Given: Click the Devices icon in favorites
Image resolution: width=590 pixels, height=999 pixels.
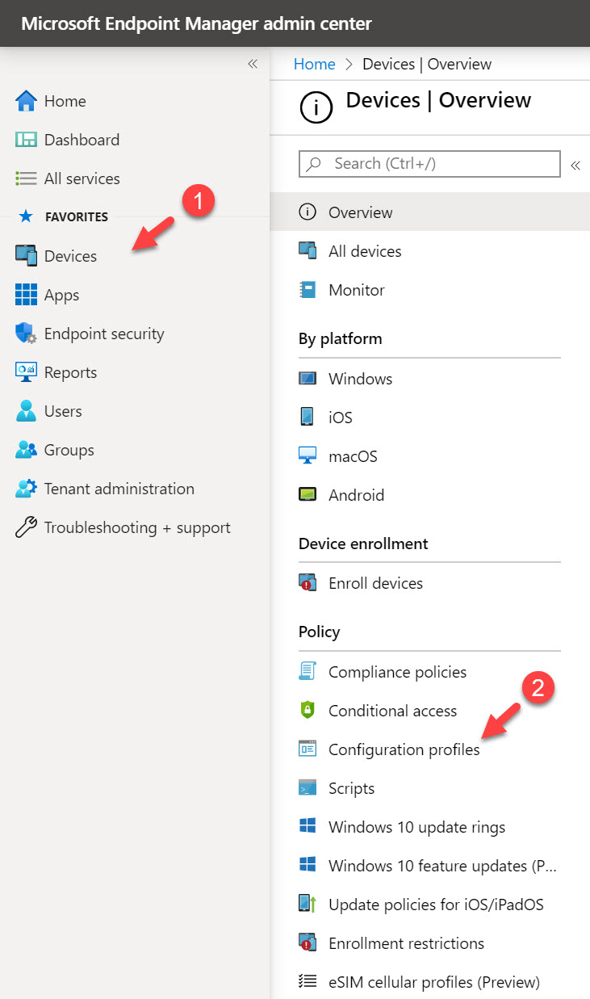Looking at the screenshot, I should [27, 256].
